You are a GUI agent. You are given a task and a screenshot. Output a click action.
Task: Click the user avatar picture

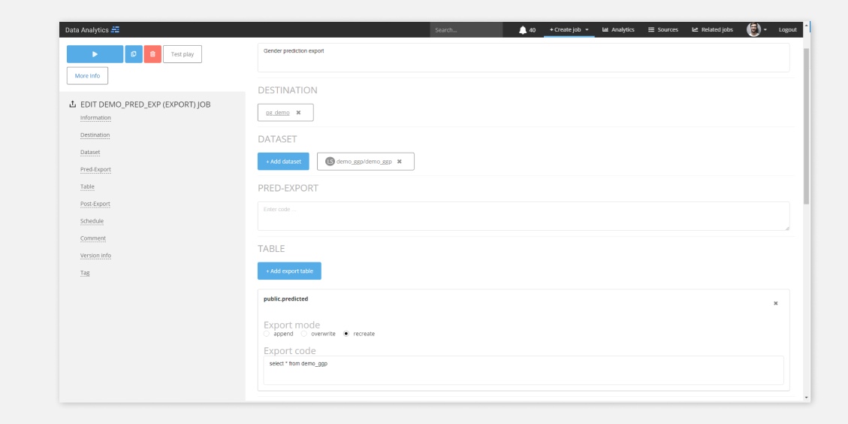point(753,29)
